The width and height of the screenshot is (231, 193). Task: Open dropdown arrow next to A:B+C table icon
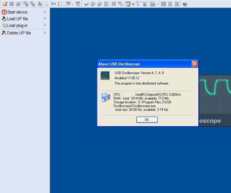pyautogui.click(x=157, y=4)
